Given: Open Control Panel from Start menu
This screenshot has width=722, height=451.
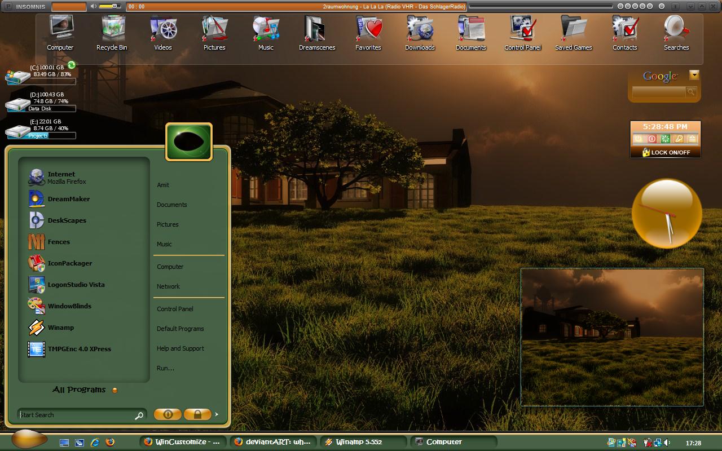Looking at the screenshot, I should (x=175, y=309).
